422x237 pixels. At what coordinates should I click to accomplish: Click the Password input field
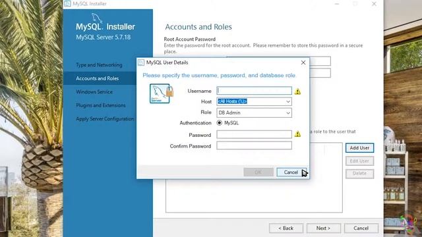pyautogui.click(x=254, y=134)
